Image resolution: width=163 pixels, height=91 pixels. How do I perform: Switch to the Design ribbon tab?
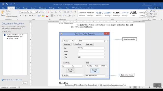tap(25, 8)
